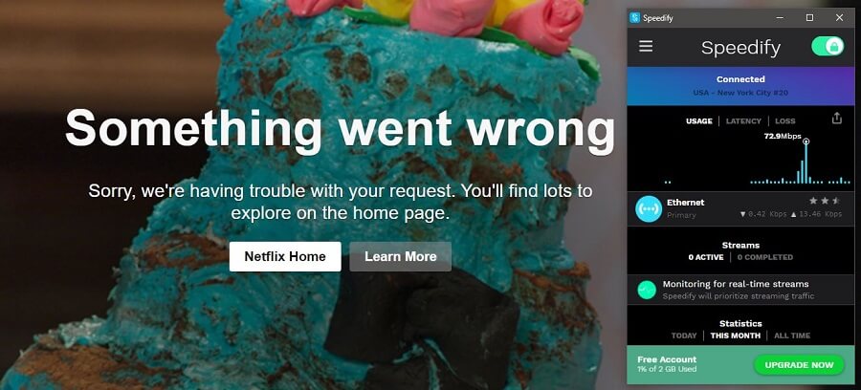Click the Ethernet connection round icon
The width and height of the screenshot is (861, 390).
(649, 209)
